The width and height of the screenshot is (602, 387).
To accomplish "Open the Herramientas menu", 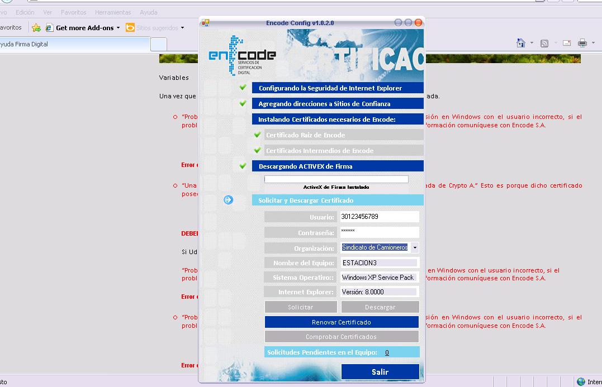I will [113, 12].
